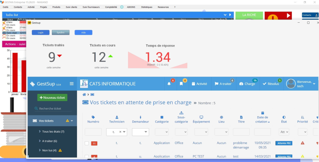319x162 pixels.
Task: Open the Catégorie filter dropdown
Action: pos(161,132)
